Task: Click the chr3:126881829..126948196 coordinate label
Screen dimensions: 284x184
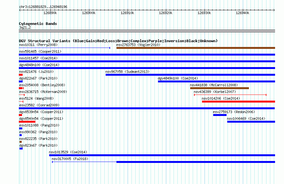Action: click(43, 7)
